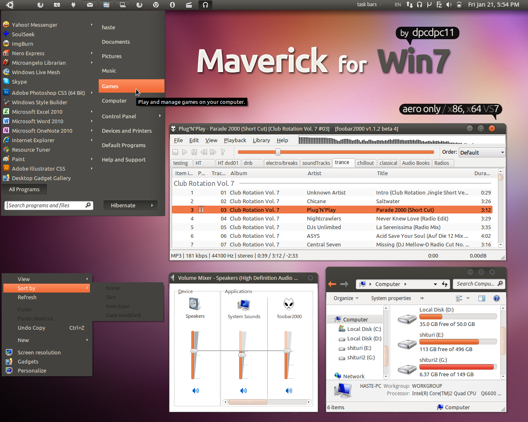Go forward in the Computer explorer window
Viewport: 528px width, 422px height.
click(344, 284)
